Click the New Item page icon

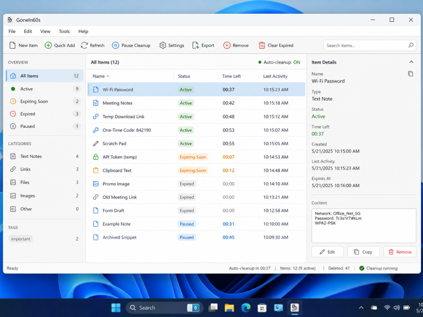tap(12, 45)
